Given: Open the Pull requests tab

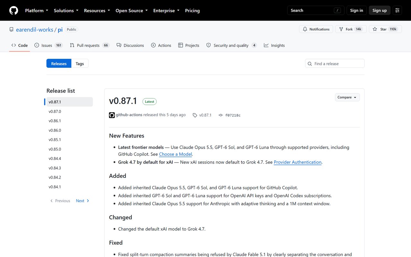Looking at the screenshot, I should (90, 45).
